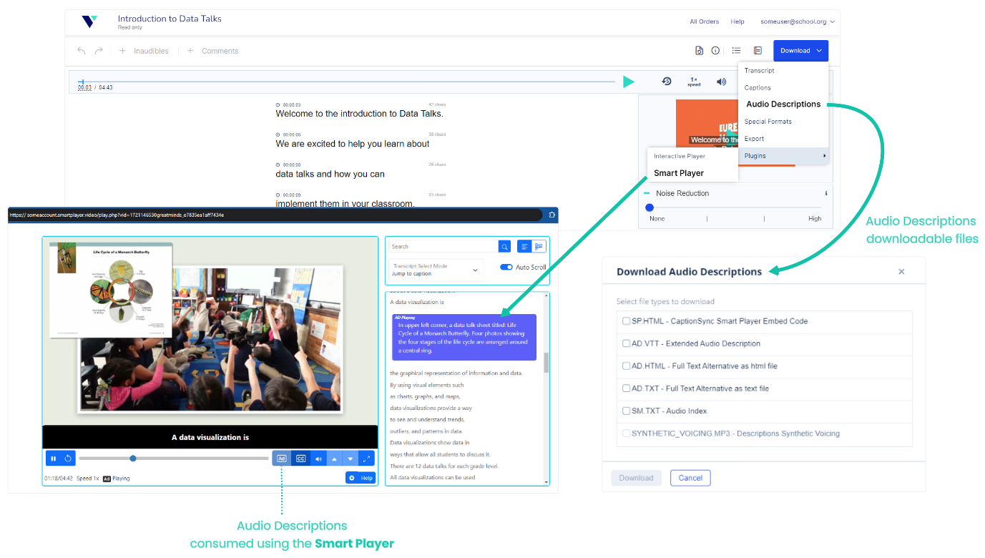The width and height of the screenshot is (985, 558).
Task: Open the Download dropdown button
Action: pyautogui.click(x=800, y=51)
